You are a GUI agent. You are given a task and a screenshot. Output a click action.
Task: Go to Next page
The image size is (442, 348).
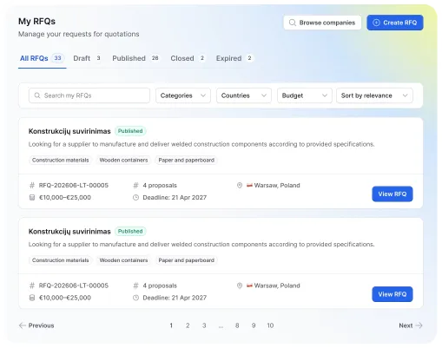411,325
